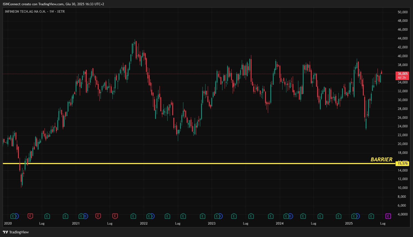Open the November 2021 earnings marker
413x237 pixels.
pos(133,216)
